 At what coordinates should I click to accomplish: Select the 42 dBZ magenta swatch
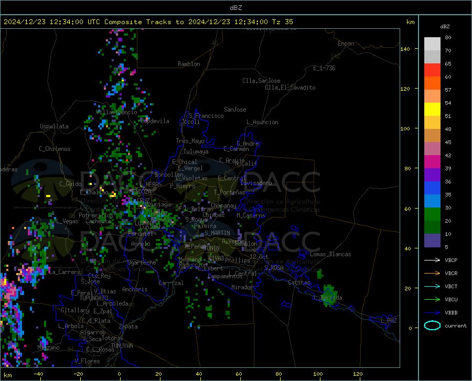(x=432, y=162)
